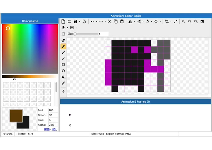This screenshot has height=150, width=212.
Task: Rotate the sprite clockwise
Action: 156,21
